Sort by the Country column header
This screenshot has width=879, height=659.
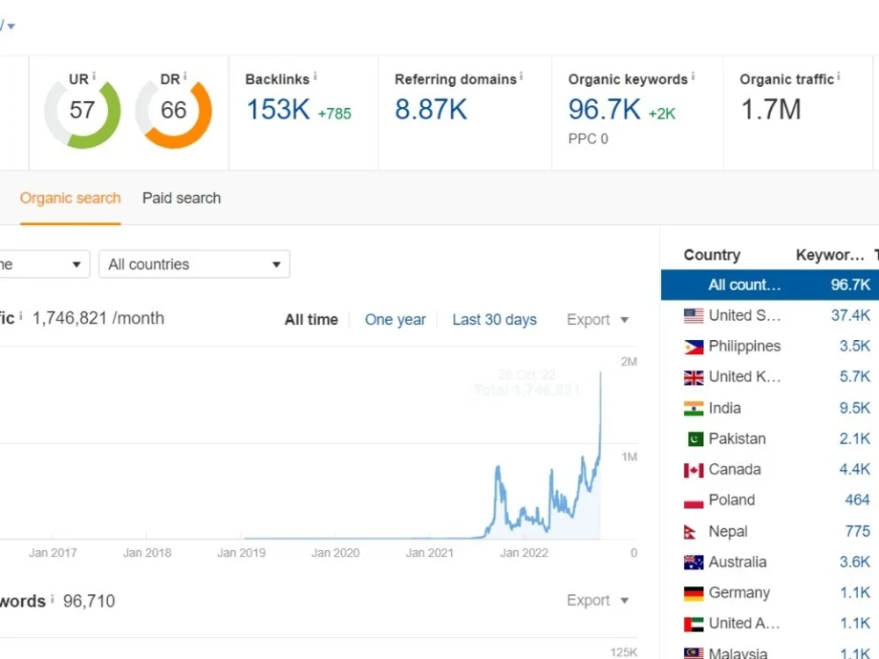(x=712, y=256)
